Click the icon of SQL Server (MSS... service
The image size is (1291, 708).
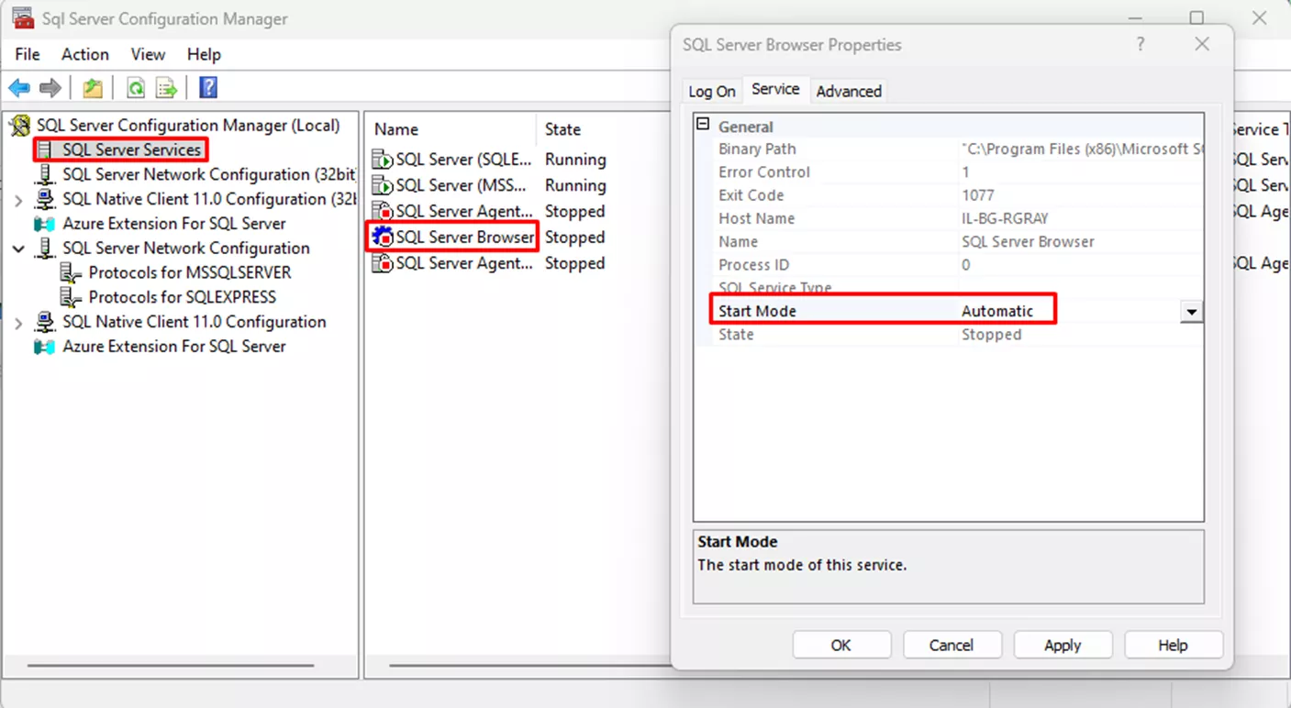pos(382,185)
